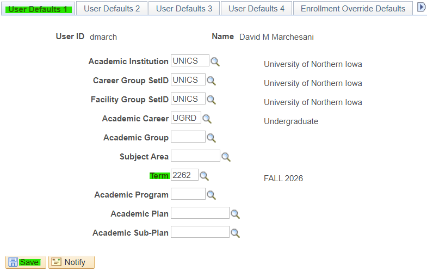Viewport: 427px width, 271px height.
Task: Focus the Academic Career input field
Action: 186,118
